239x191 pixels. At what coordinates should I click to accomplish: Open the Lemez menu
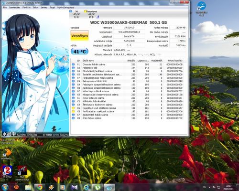pos(44,8)
